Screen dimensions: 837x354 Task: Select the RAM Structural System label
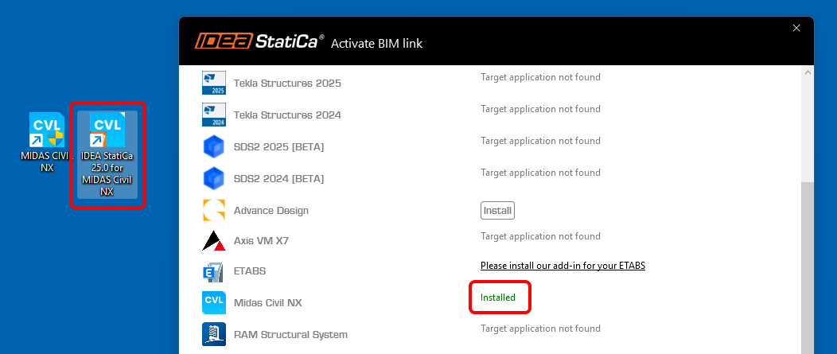290,335
